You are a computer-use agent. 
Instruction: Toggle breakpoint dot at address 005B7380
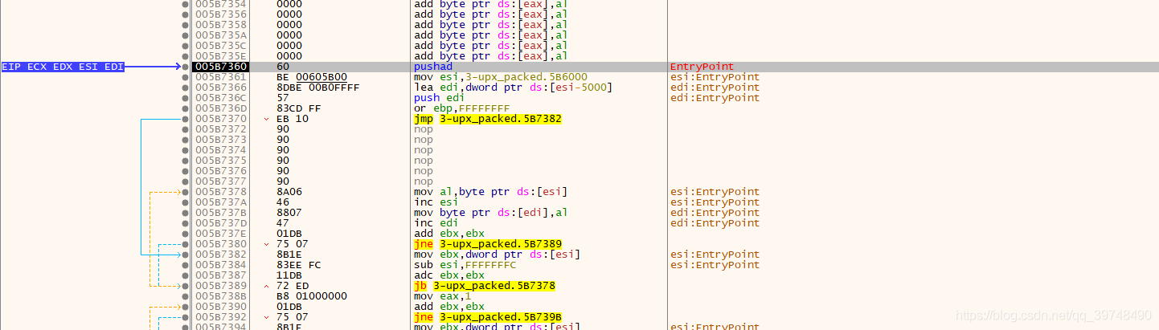pyautogui.click(x=186, y=244)
